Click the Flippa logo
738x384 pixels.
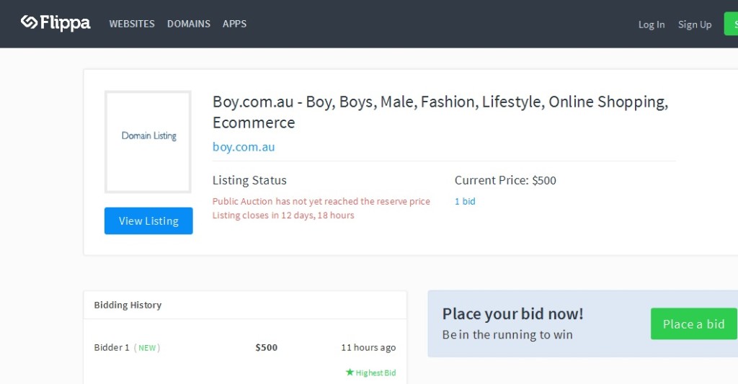tap(55, 22)
